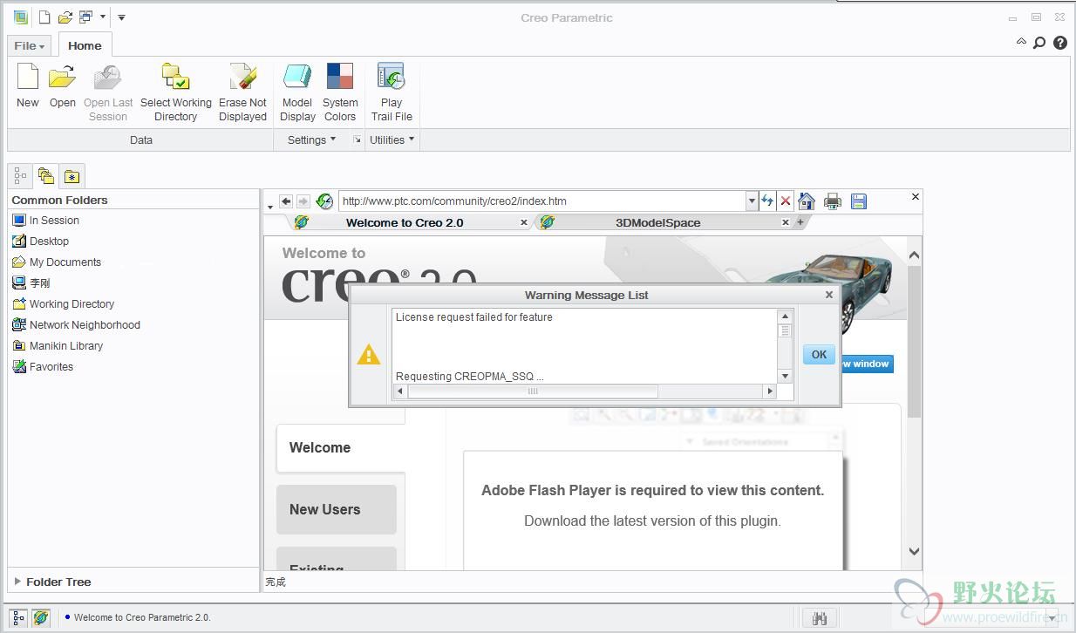Click quick access Windows switch icon
Screen dimensions: 1076x633
pyautogui.click(x=85, y=17)
